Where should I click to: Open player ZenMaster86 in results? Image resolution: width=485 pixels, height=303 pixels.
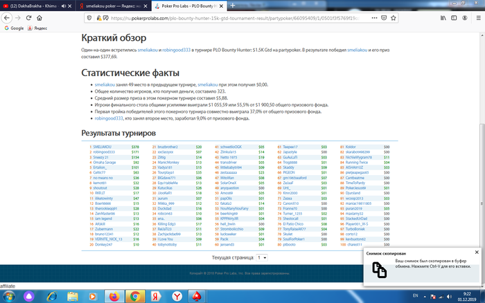tap(105, 214)
